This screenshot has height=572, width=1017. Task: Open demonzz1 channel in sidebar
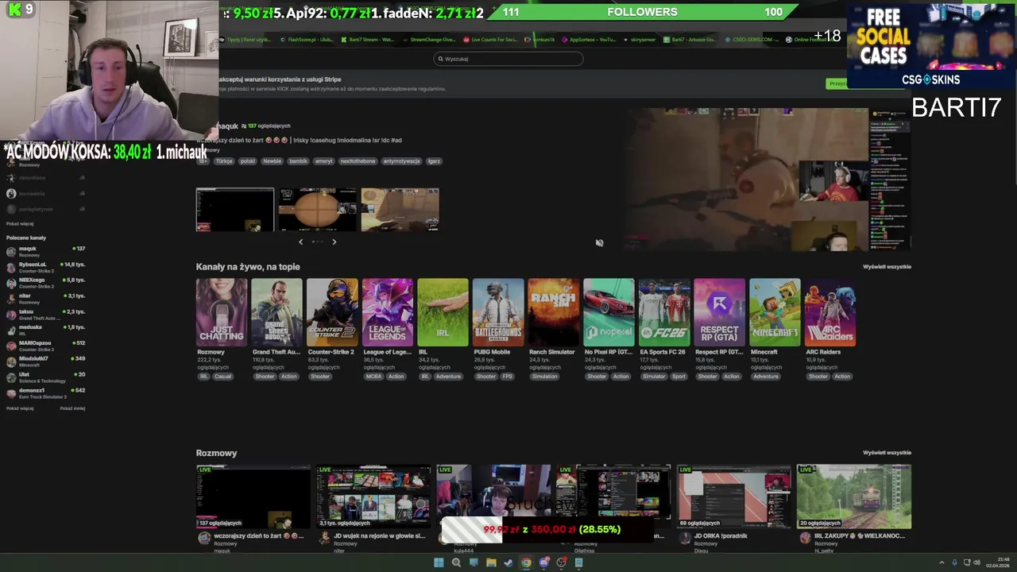(x=46, y=393)
